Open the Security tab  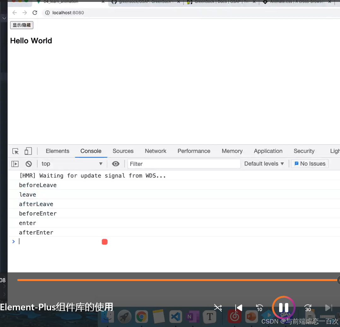(304, 151)
